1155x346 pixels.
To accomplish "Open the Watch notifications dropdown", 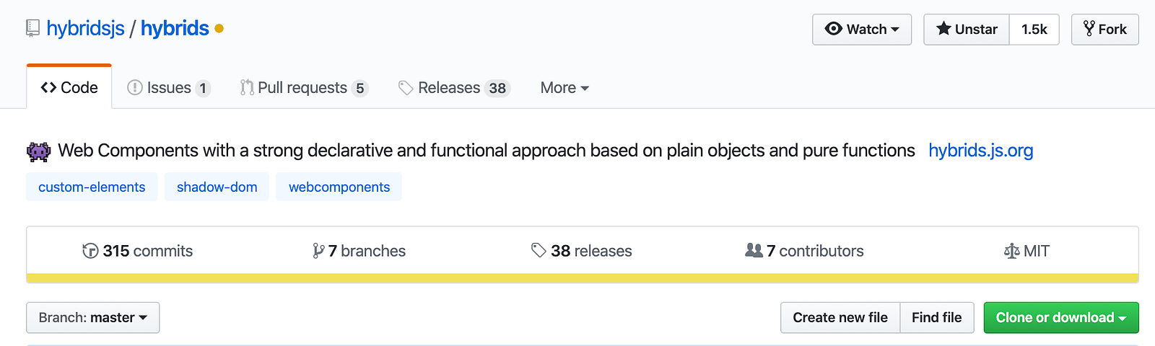I will pos(862,30).
